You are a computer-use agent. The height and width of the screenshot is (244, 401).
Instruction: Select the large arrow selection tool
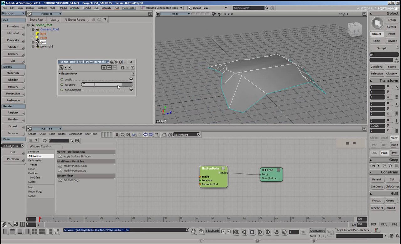point(377,23)
